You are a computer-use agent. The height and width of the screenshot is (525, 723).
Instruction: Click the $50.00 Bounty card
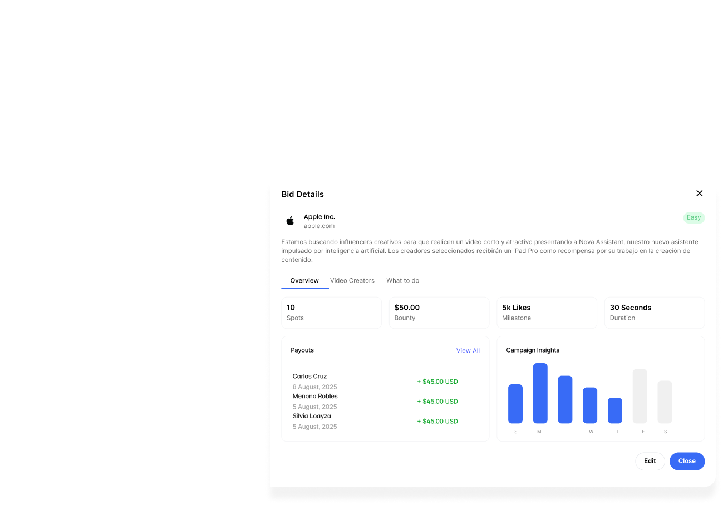439,313
